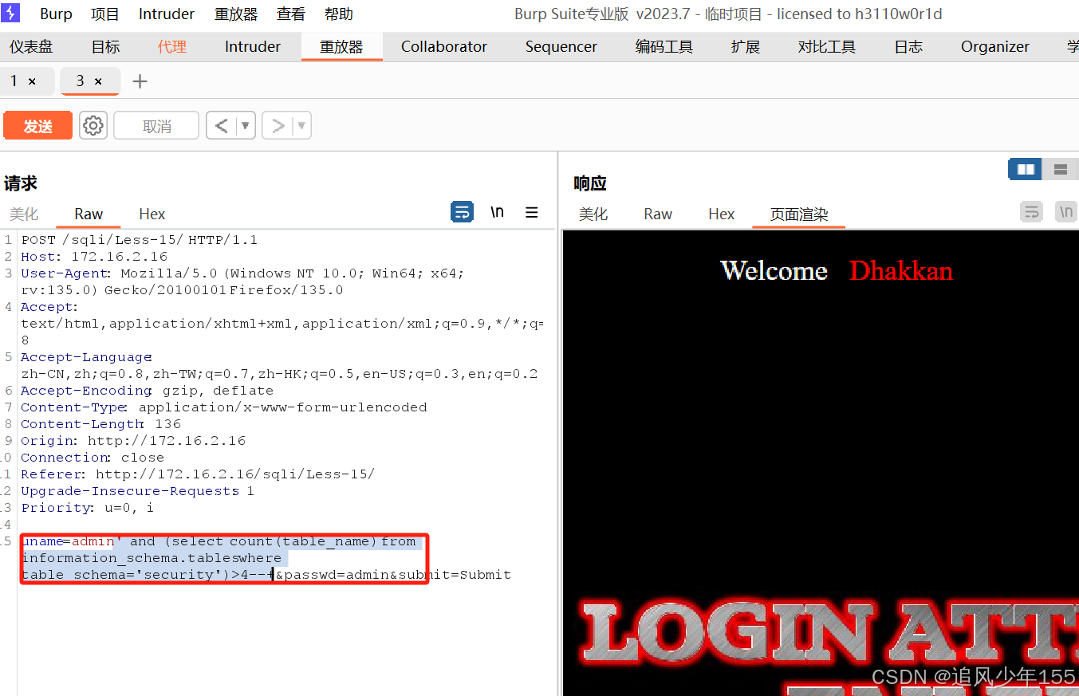Open the 重放器 menu in menu bar
This screenshot has height=696, width=1079.
(236, 14)
